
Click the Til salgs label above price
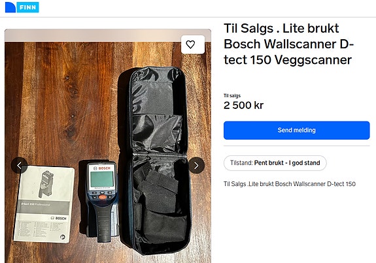pyautogui.click(x=232, y=95)
